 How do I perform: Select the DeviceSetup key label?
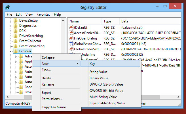28,20
